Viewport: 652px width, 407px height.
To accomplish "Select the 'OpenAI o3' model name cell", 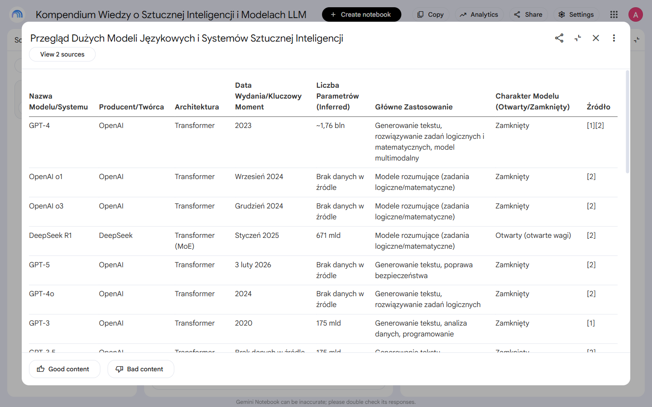I will 46,206.
